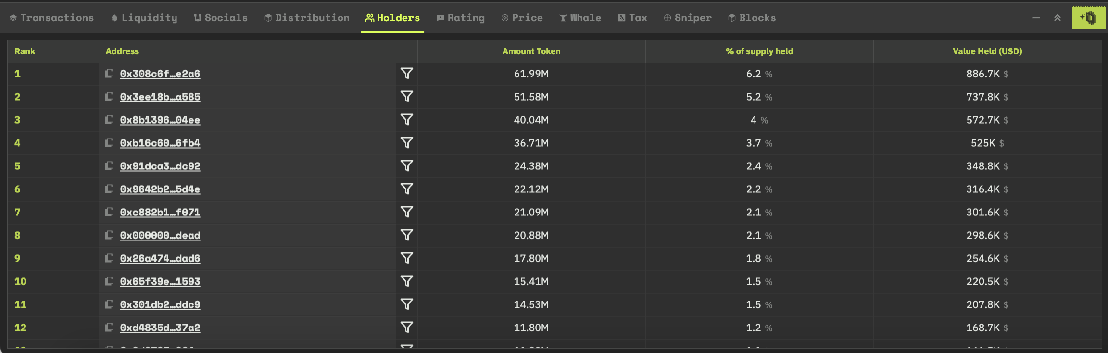This screenshot has width=1108, height=353.
Task: Open holder link 0x26a474…dad6
Action: click(x=160, y=258)
